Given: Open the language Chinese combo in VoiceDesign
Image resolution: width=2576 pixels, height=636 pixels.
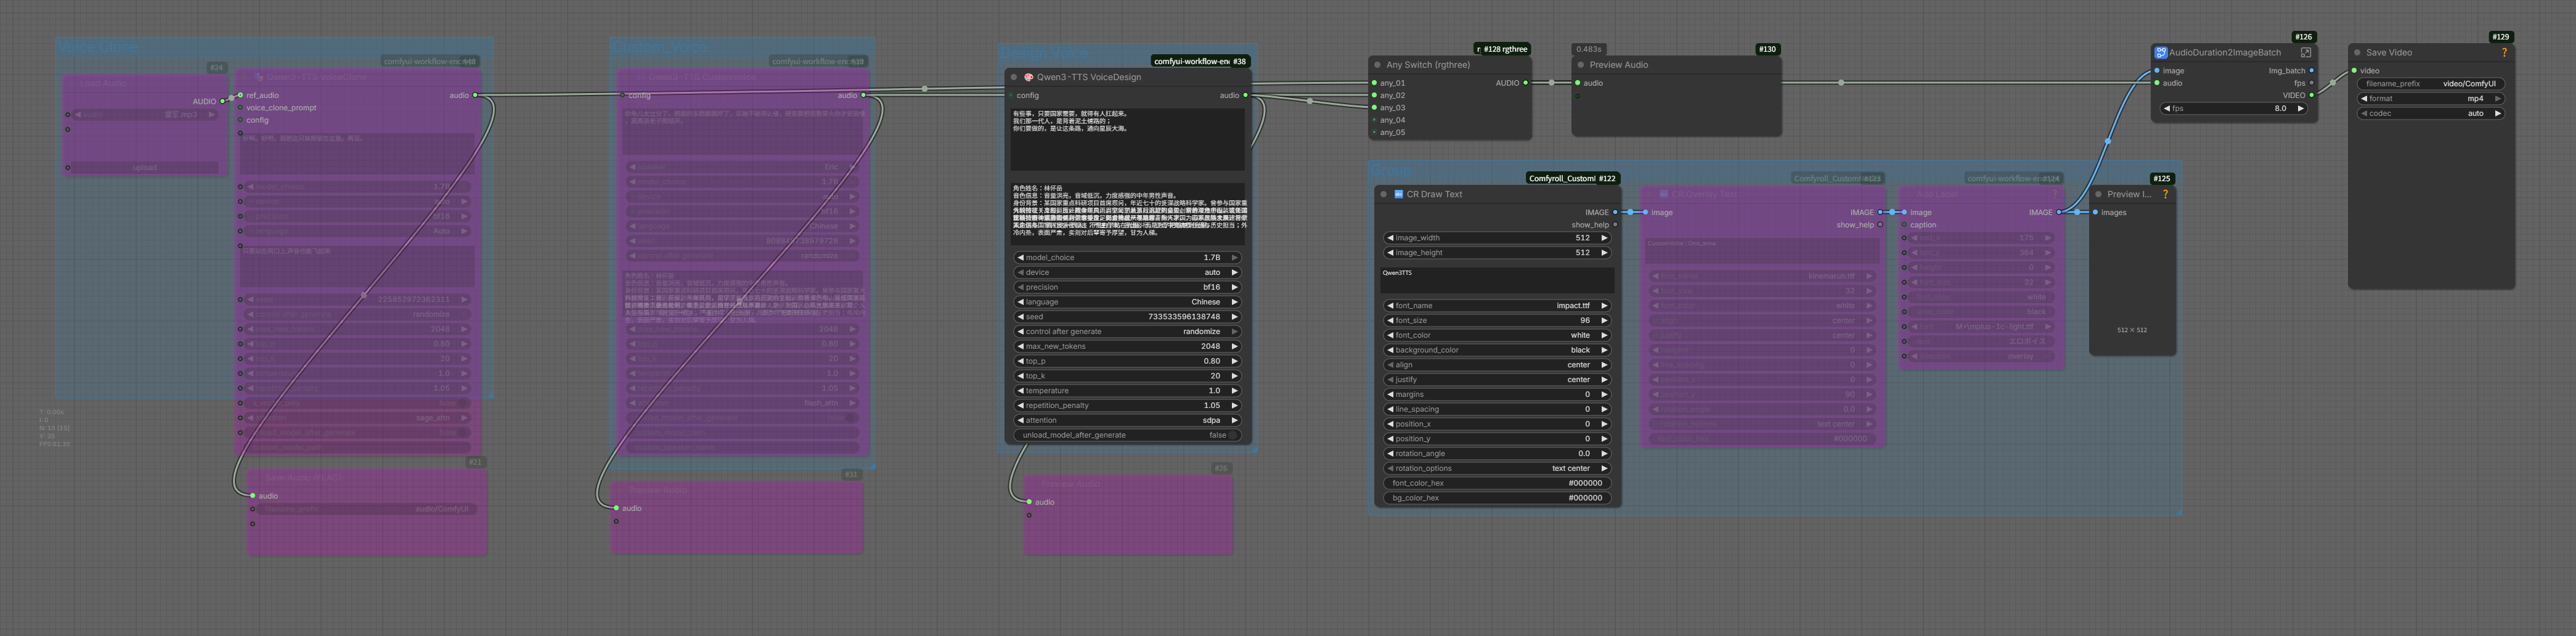Looking at the screenshot, I should (x=1127, y=302).
